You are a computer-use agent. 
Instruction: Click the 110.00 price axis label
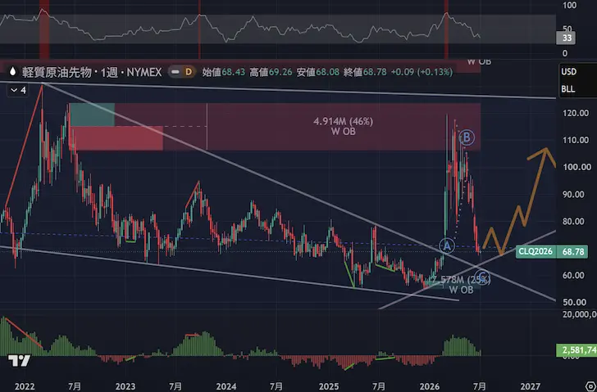[x=576, y=140]
